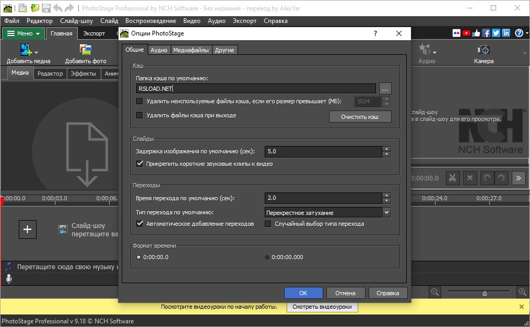The height and width of the screenshot is (327, 530).
Task: Click the double-chevron more controls icon
Action: pos(519,178)
